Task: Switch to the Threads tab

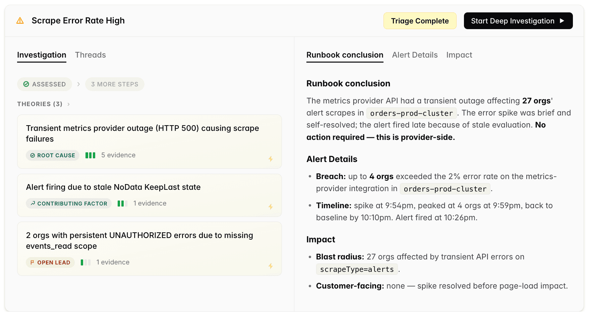Action: [91, 55]
